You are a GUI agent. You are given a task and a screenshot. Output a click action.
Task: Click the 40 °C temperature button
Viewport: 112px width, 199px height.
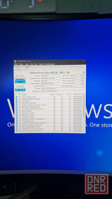coord(20,90)
